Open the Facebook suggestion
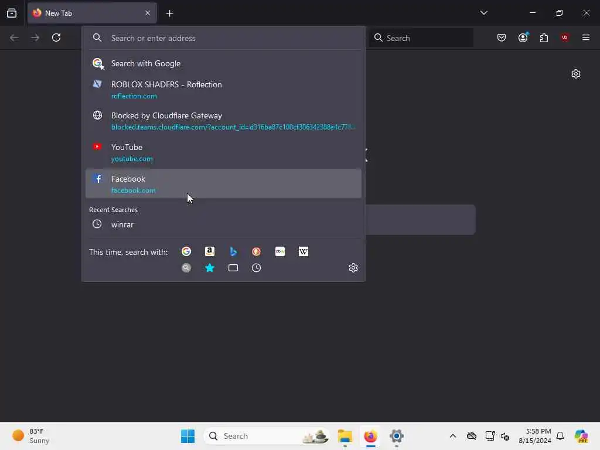The width and height of the screenshot is (600, 450). coord(223,183)
